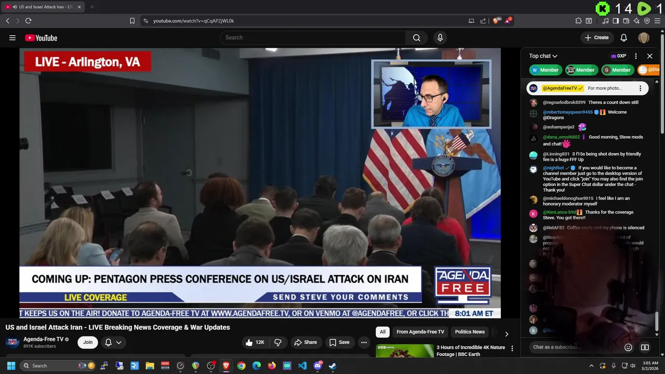This screenshot has width=665, height=374.
Task: Select Politics News chip
Action: pyautogui.click(x=470, y=332)
